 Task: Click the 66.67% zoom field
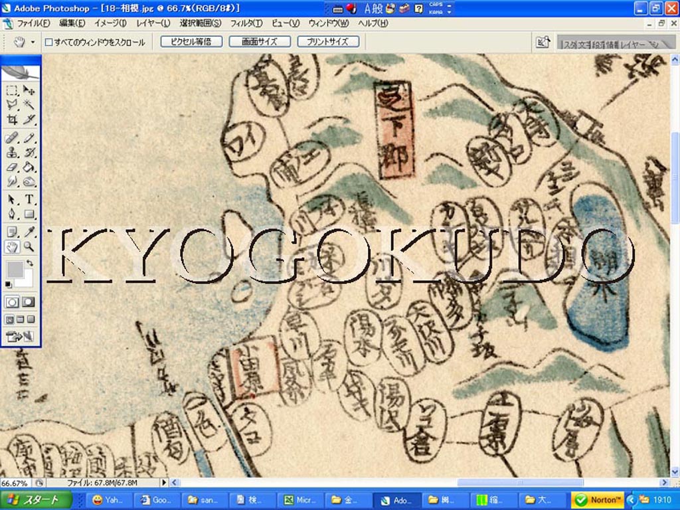pyautogui.click(x=16, y=483)
